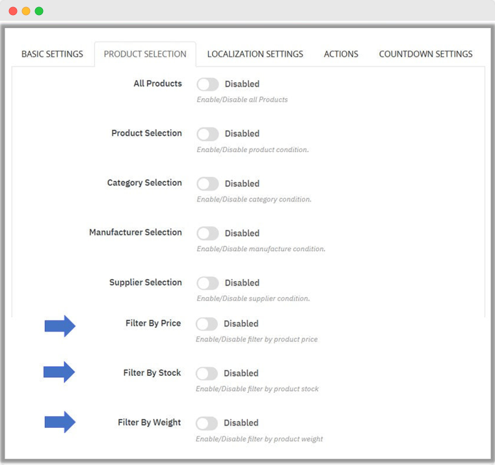Enable the Category Selection switch
Viewport: 495px width, 465px height.
click(x=207, y=184)
